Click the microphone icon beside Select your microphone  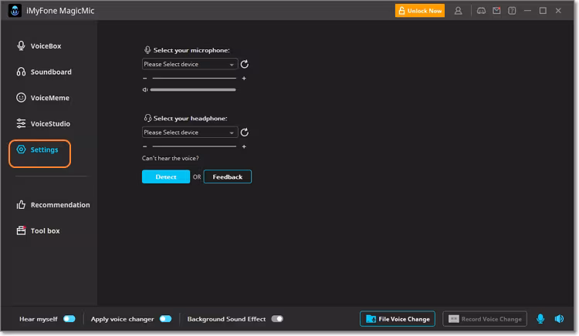[147, 50]
